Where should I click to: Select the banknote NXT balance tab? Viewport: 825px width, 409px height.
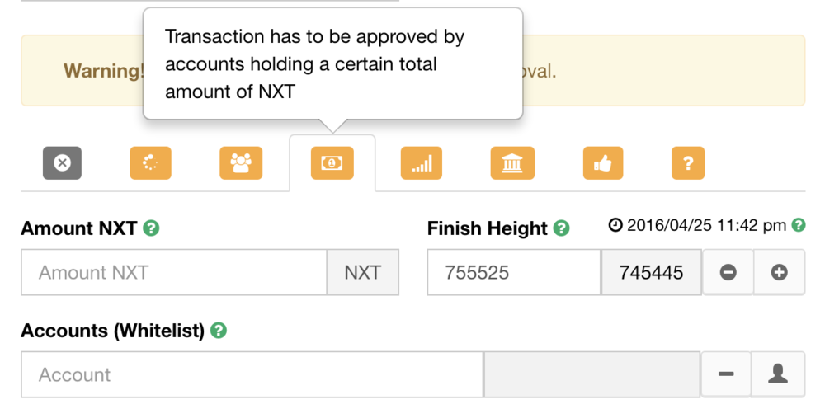pyautogui.click(x=332, y=163)
